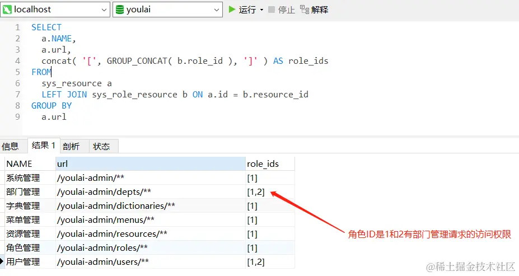
Task: Select the 角色管理 name cell
Action: 30,247
